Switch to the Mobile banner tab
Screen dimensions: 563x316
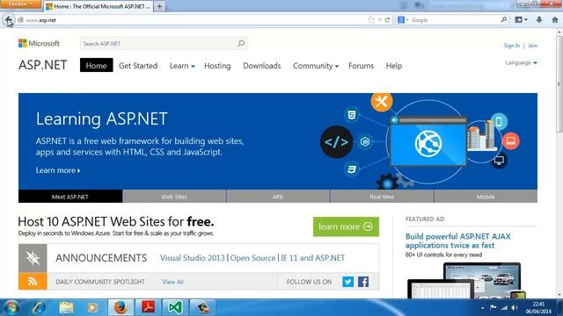click(486, 197)
